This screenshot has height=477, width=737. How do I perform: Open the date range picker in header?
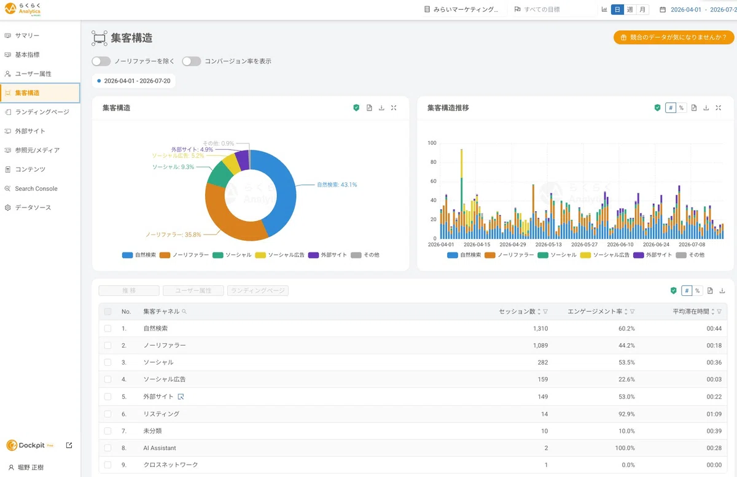click(x=698, y=10)
